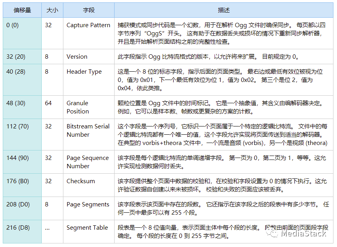Click the MediaStack watermark logo icon
The height and width of the screenshot is (247, 337).
click(272, 233)
